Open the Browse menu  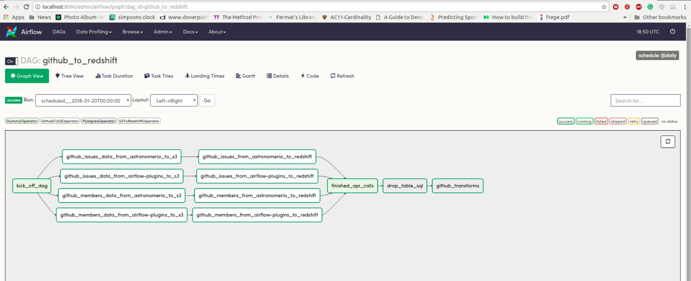132,32
